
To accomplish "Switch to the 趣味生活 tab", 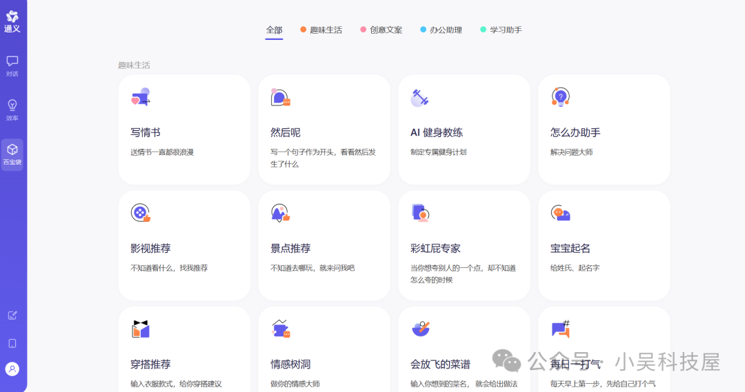I will [321, 30].
